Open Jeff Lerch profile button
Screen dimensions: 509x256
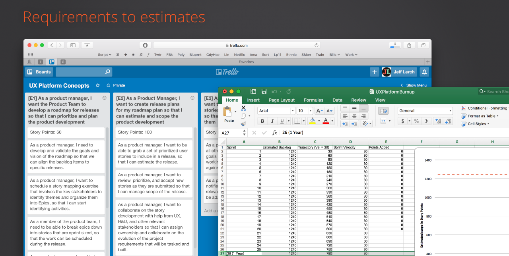399,72
